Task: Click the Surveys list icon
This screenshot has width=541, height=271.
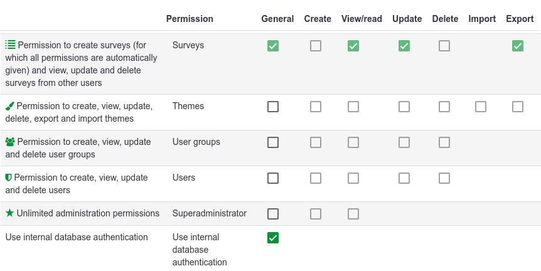Action: click(10, 45)
